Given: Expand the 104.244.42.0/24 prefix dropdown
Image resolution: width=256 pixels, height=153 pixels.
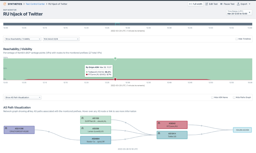Looking at the screenshot, I should [61, 39].
